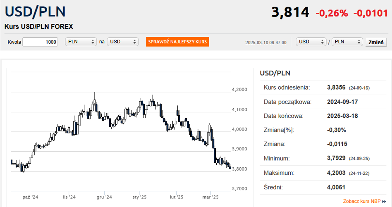Click the Kwota amount input field
The width and height of the screenshot is (392, 207).
(41, 42)
